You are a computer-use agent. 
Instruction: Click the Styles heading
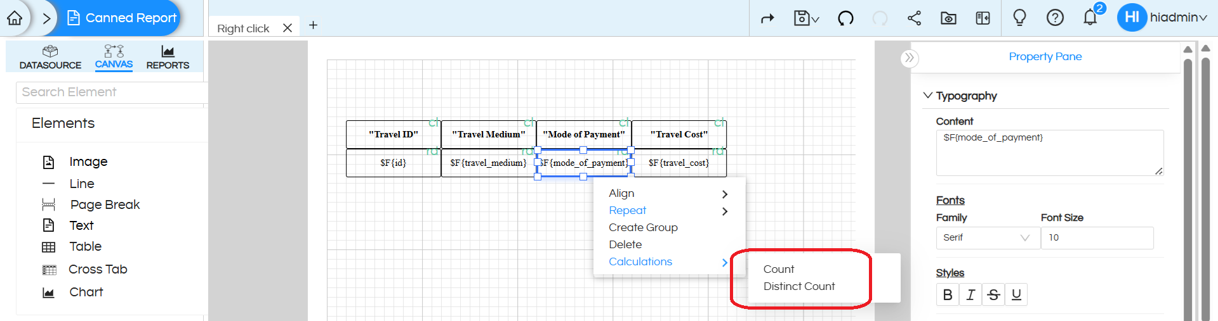[x=950, y=273]
